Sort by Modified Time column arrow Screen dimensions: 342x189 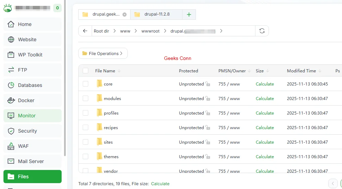pyautogui.click(x=320, y=71)
